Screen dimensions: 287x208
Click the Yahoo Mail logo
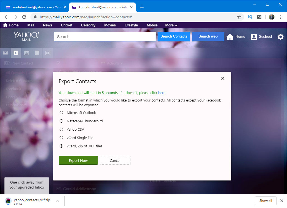click(26, 36)
